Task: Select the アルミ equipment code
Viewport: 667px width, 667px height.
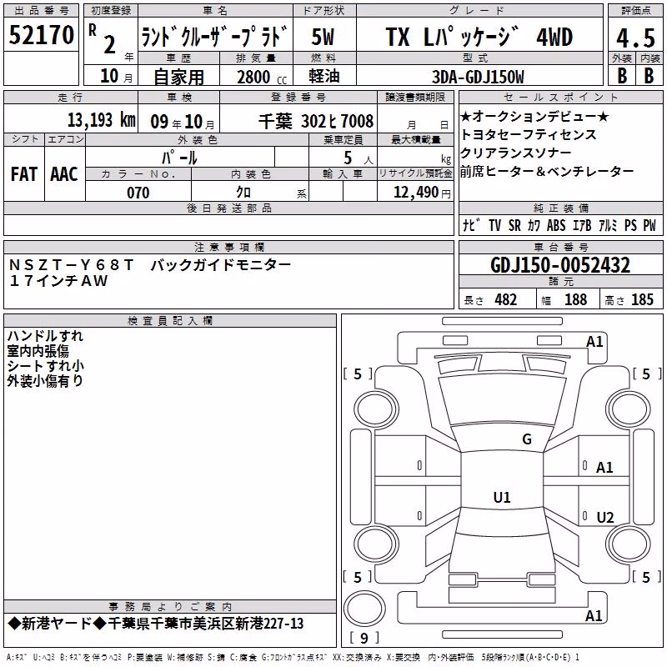Action: click(x=608, y=225)
